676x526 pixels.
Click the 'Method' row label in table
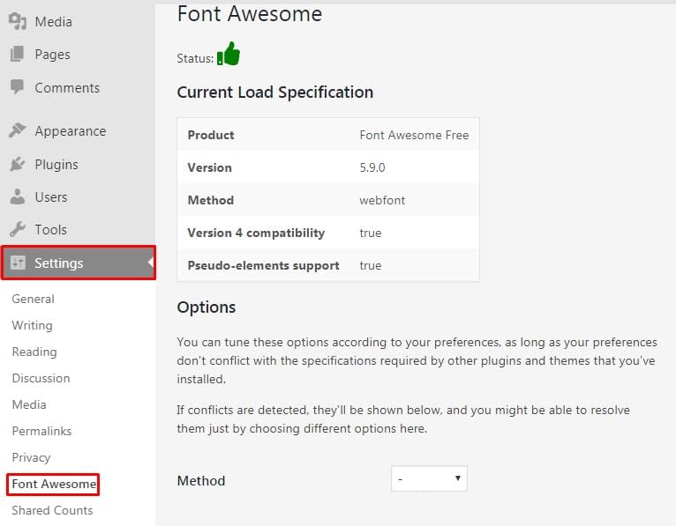pyautogui.click(x=211, y=200)
